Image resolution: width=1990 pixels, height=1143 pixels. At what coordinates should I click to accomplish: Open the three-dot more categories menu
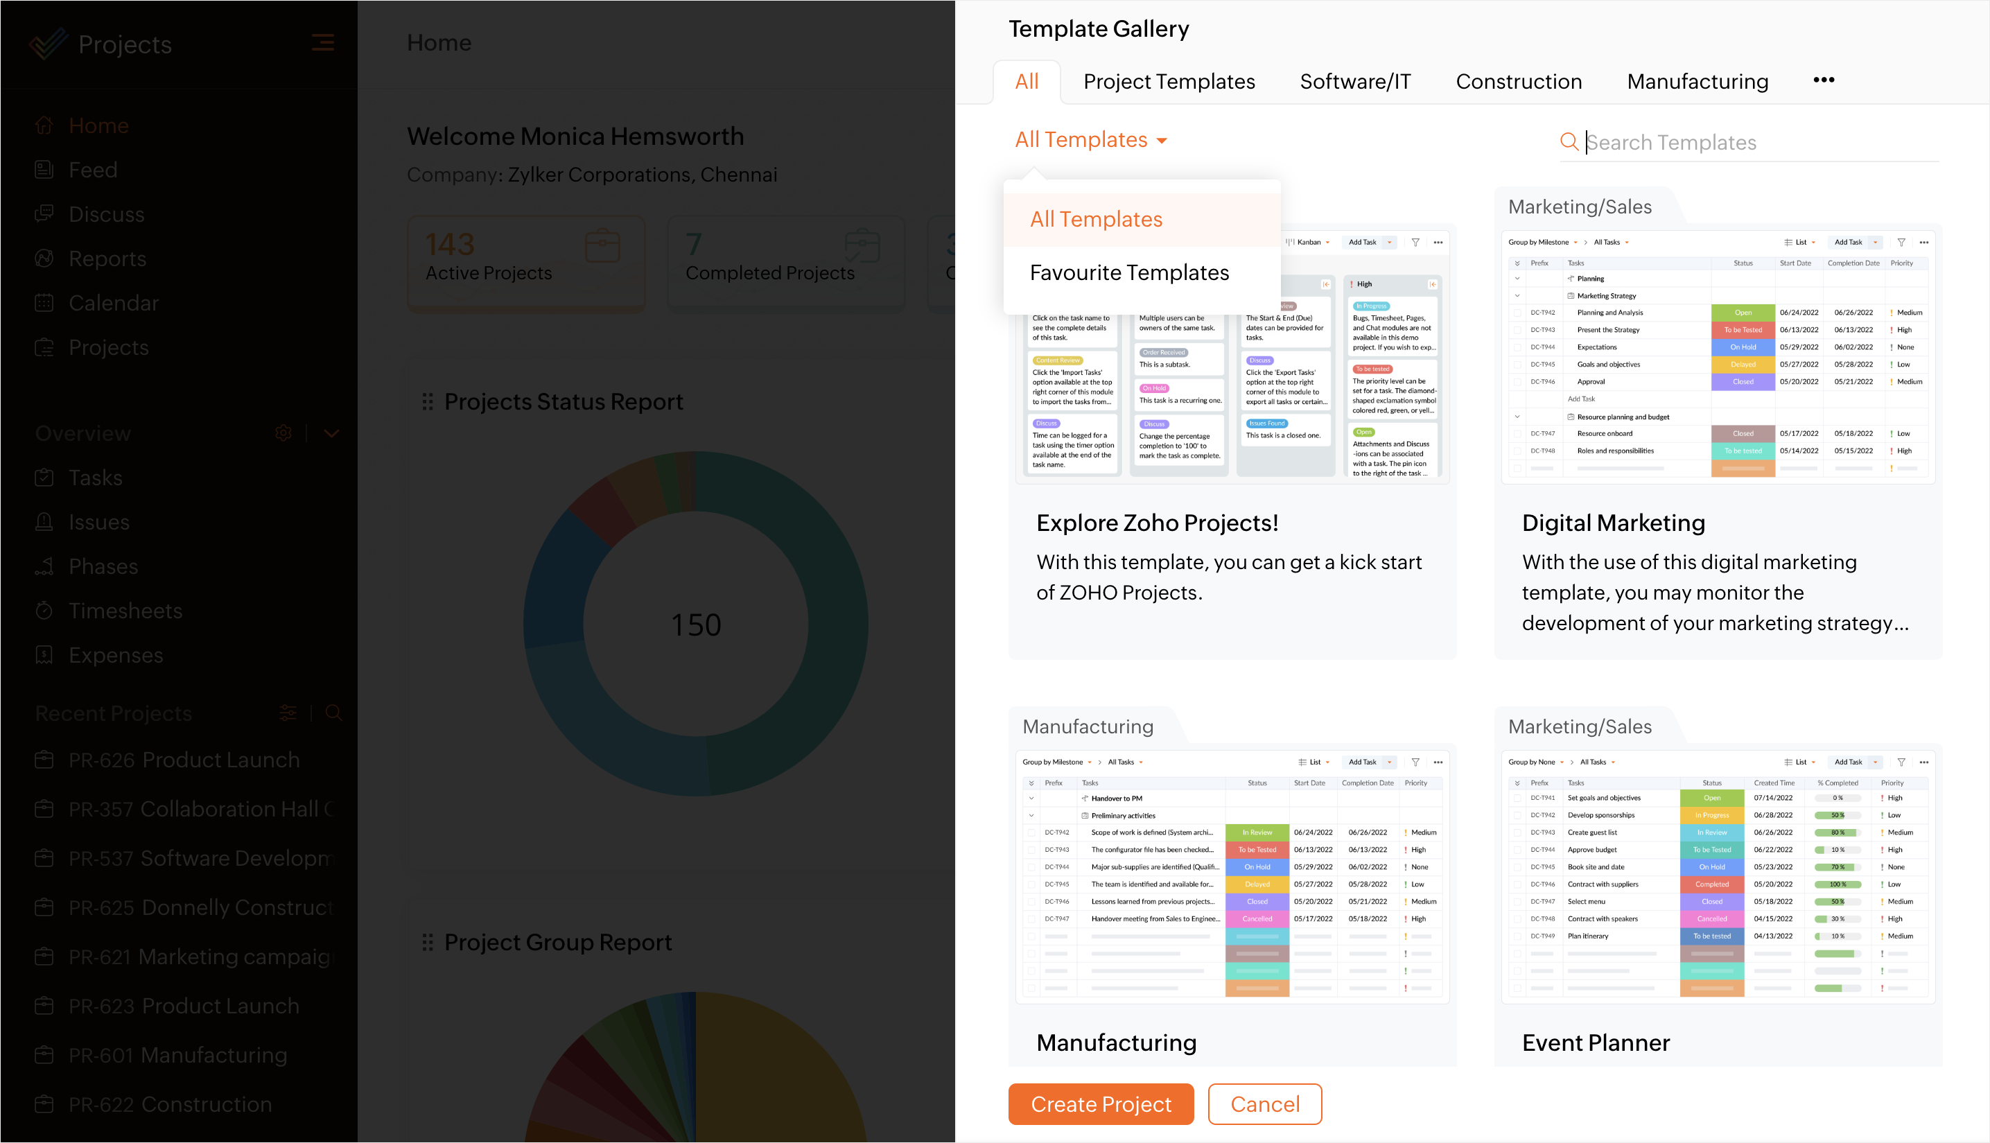point(1824,80)
